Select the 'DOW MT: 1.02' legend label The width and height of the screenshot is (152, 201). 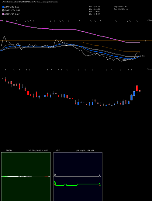pyautogui.click(x=12, y=11)
